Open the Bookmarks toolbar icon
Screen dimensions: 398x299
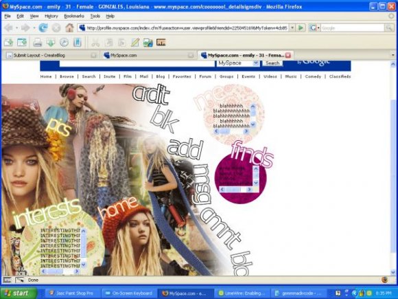77,42
